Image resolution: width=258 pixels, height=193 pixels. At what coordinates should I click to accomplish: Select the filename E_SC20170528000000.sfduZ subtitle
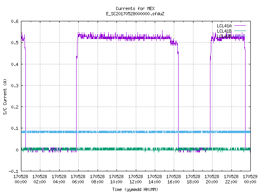coord(135,14)
